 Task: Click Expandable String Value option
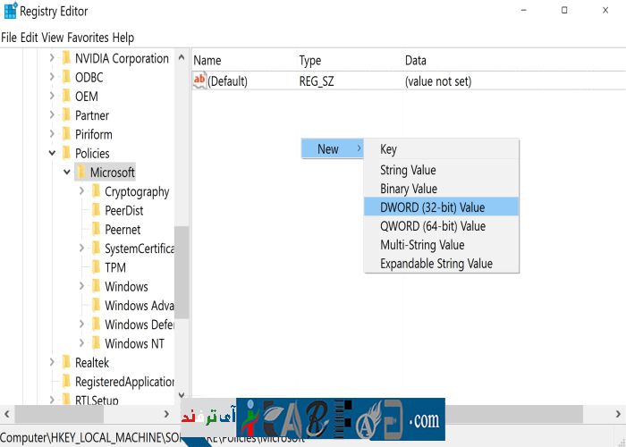[x=436, y=264]
